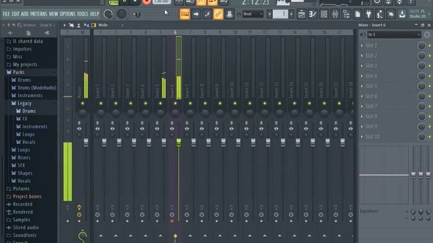
Task: Click the note blend recording icon
Action: [x=207, y=14]
